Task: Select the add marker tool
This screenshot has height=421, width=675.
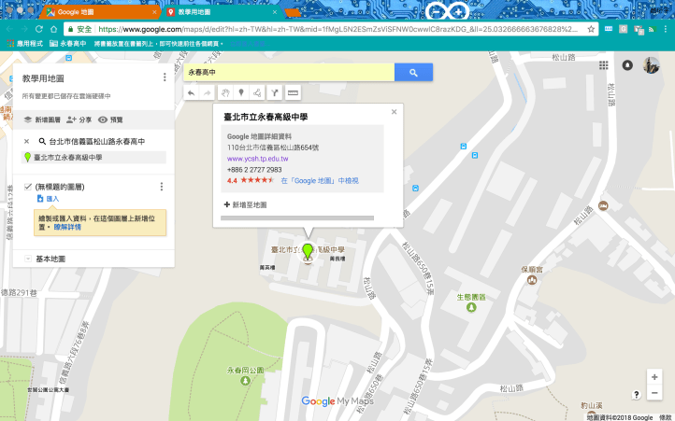Action: [x=241, y=93]
